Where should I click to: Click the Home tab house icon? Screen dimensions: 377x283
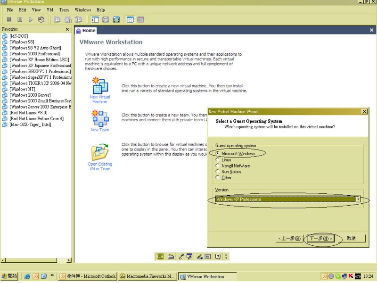coord(78,31)
